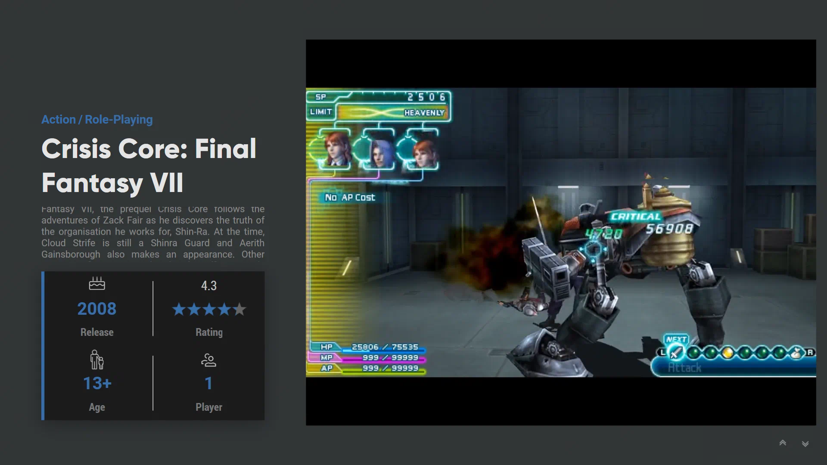
Task: Click the adult and child age icon
Action: [x=97, y=360]
